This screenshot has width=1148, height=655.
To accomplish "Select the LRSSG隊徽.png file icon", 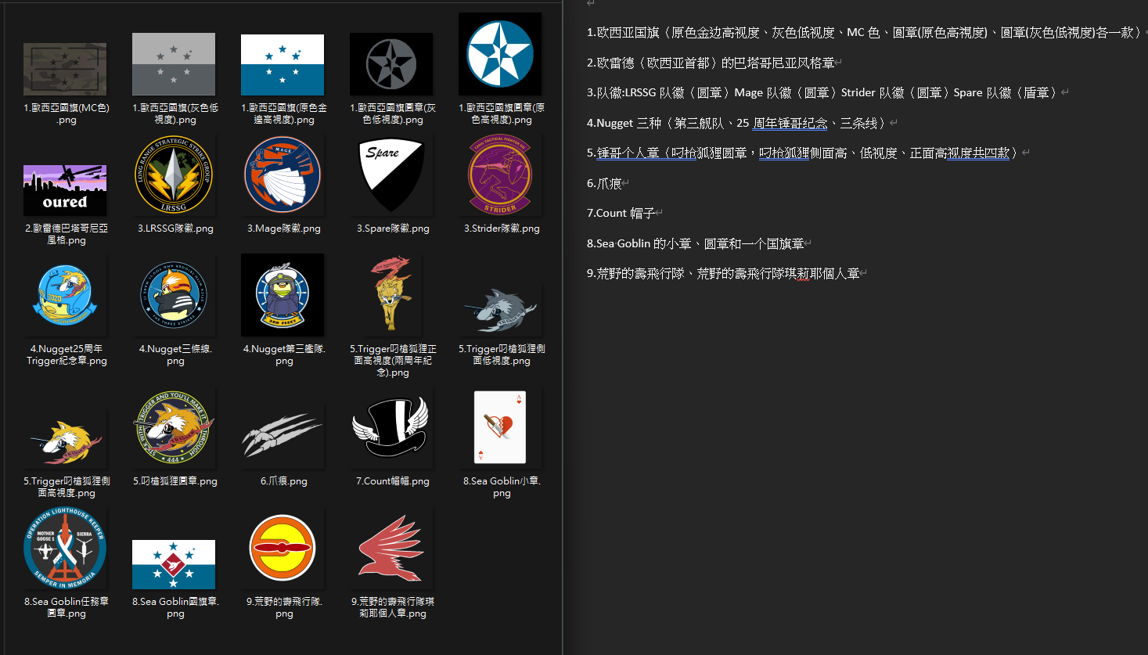I will pos(174,175).
